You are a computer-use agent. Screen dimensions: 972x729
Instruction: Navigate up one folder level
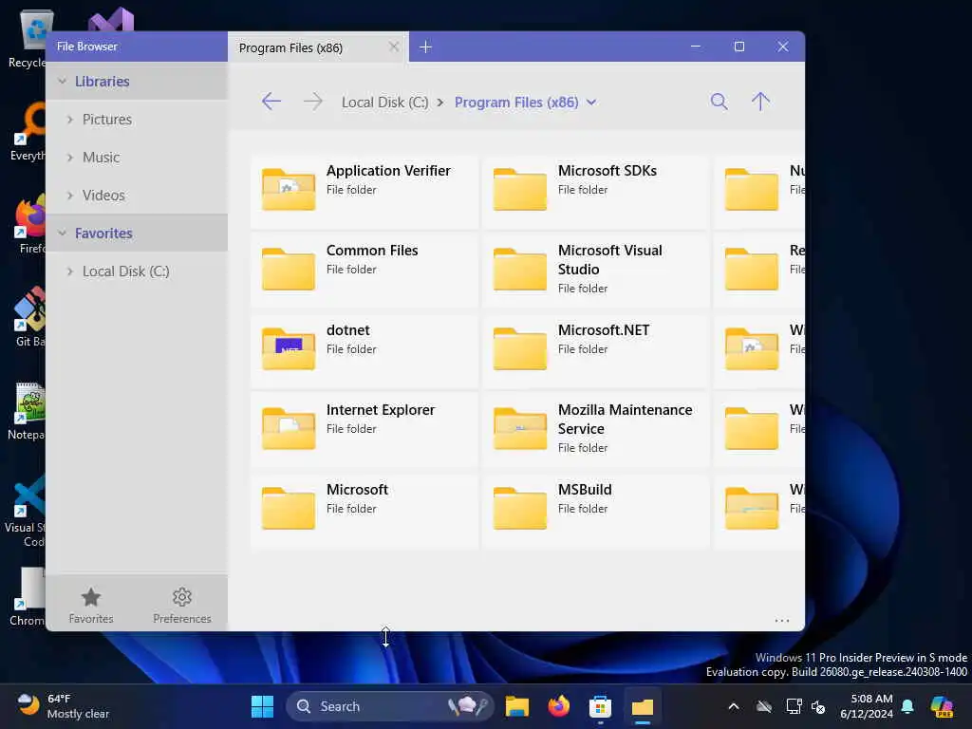coord(760,102)
